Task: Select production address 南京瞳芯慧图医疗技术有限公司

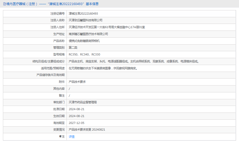Action: (x=88, y=34)
